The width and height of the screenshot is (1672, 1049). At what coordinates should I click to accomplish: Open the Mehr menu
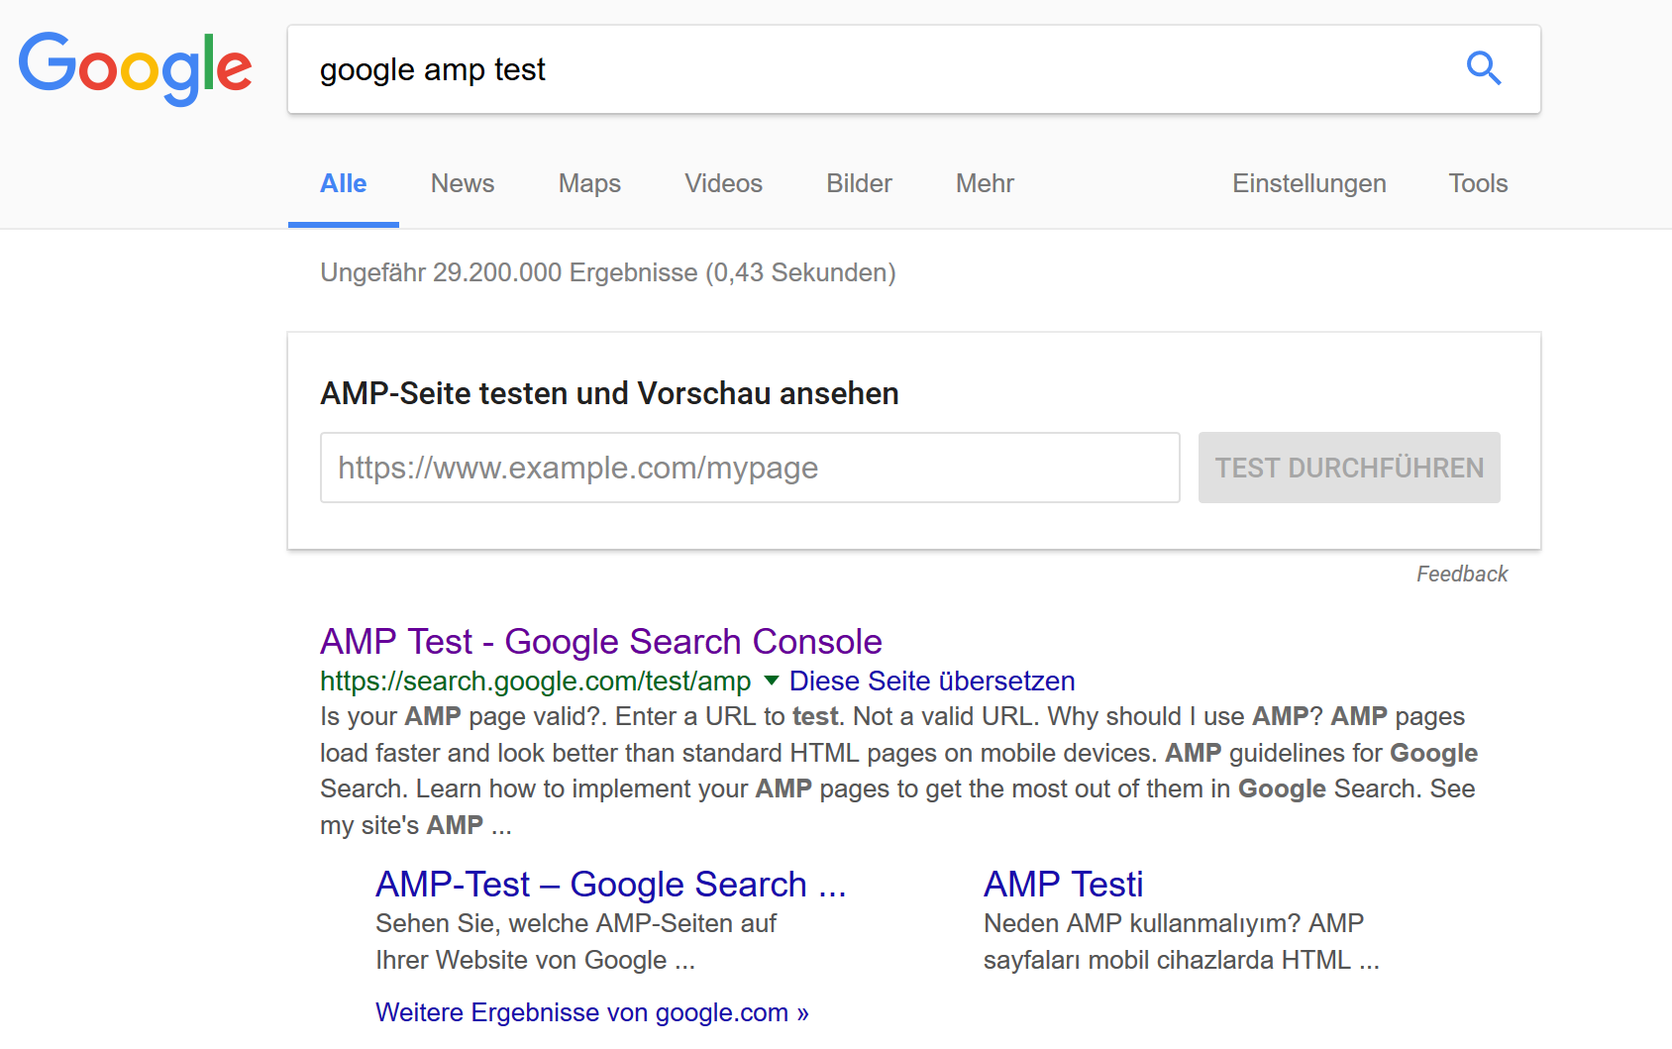(984, 183)
